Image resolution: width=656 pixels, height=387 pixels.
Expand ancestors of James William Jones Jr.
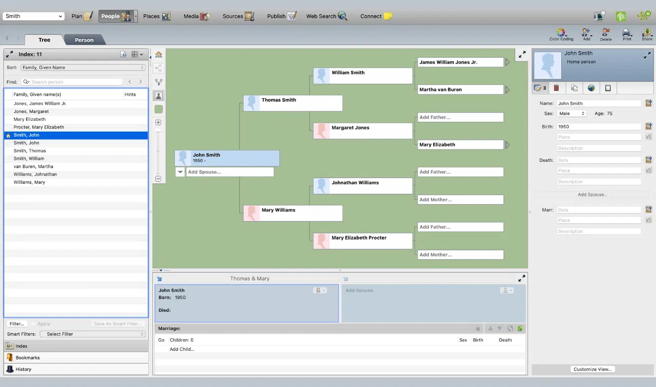[507, 62]
